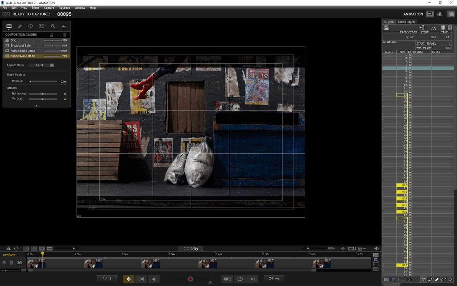Select the Aspect Ratio Mask guide row

pos(36,56)
